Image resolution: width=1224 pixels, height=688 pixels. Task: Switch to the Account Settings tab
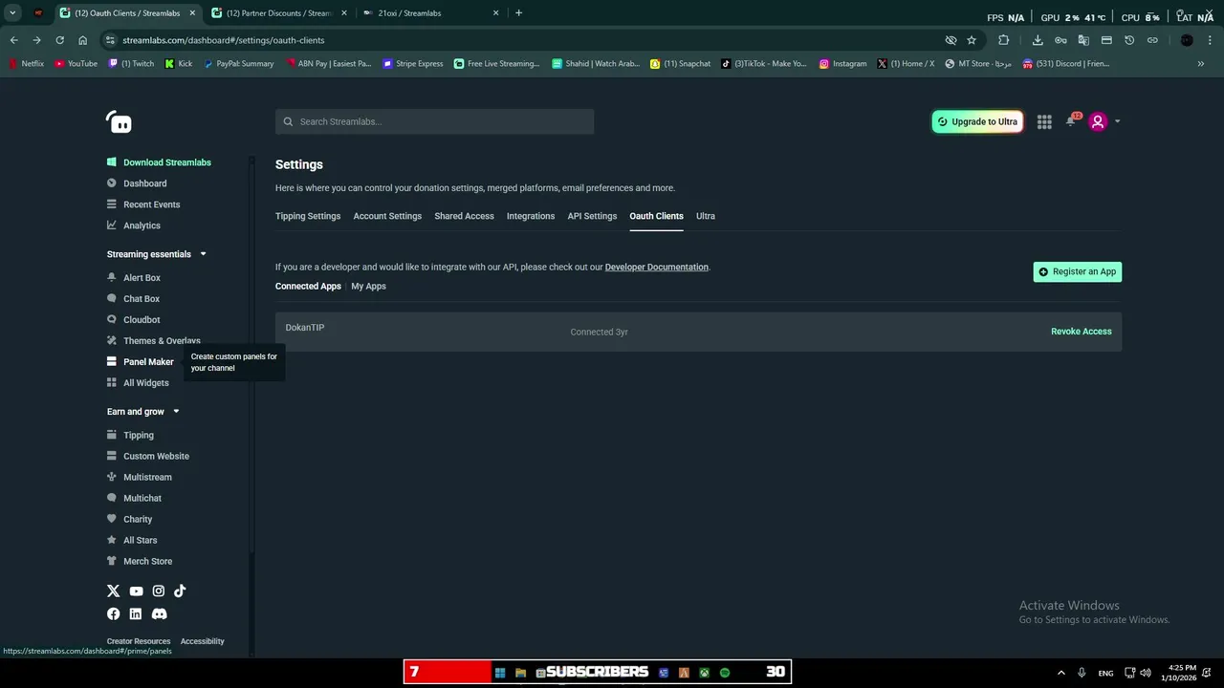click(x=387, y=216)
